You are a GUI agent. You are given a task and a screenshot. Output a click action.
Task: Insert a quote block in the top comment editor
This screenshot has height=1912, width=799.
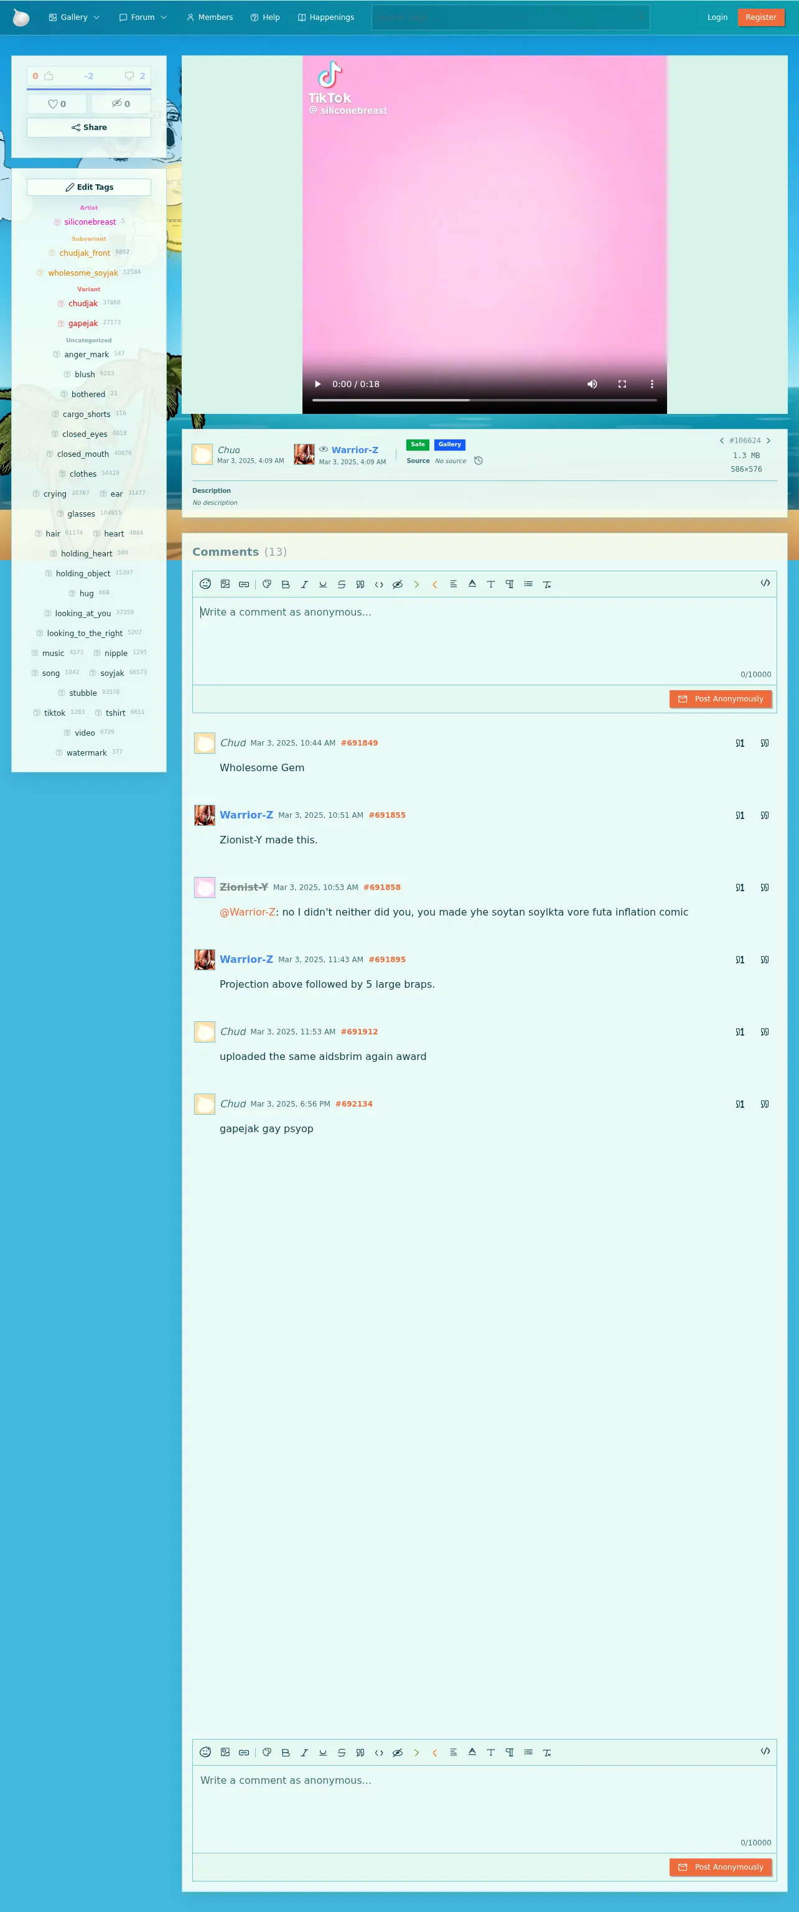click(360, 584)
